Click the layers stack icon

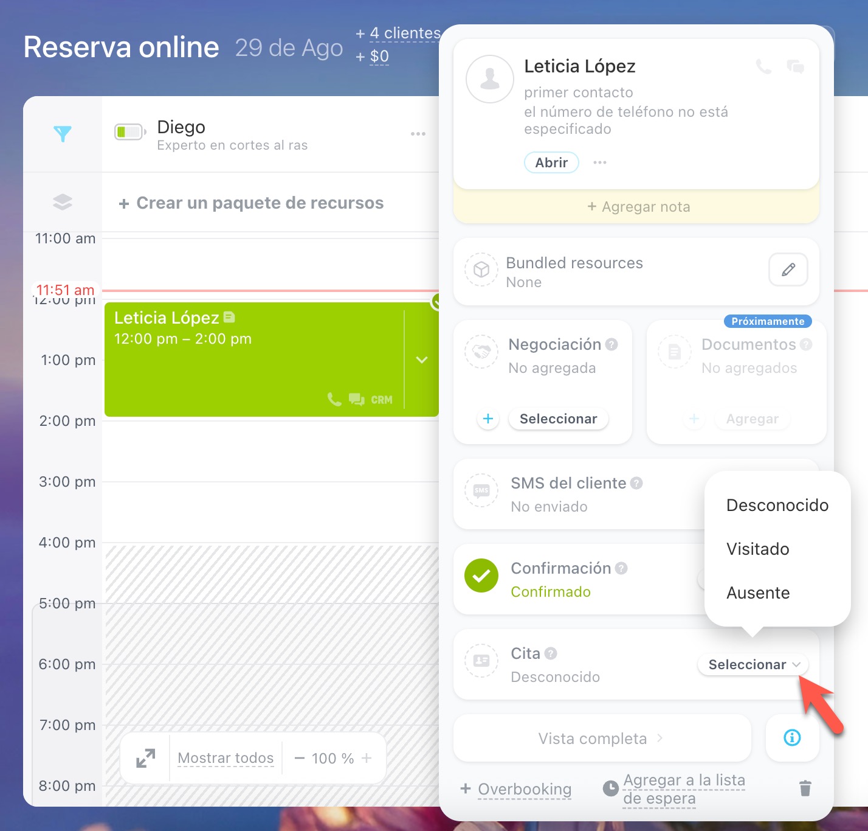63,202
